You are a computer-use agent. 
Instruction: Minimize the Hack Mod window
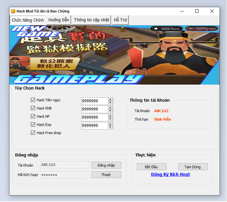[182, 11]
